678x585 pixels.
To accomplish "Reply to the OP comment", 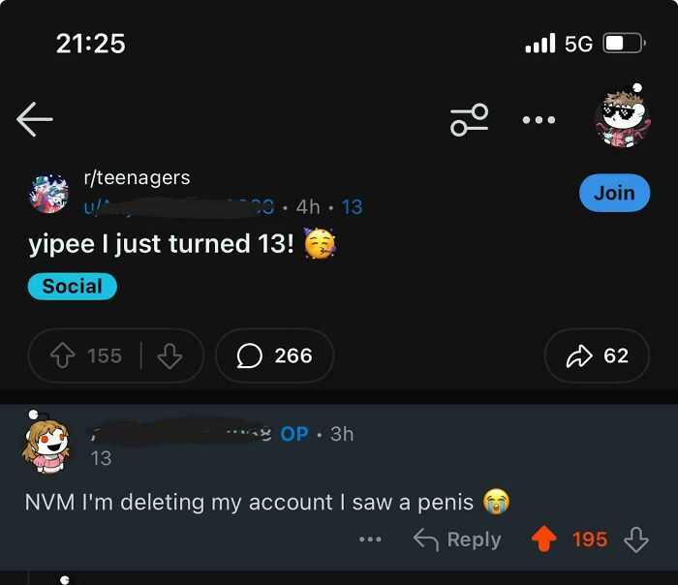I will click(x=457, y=539).
